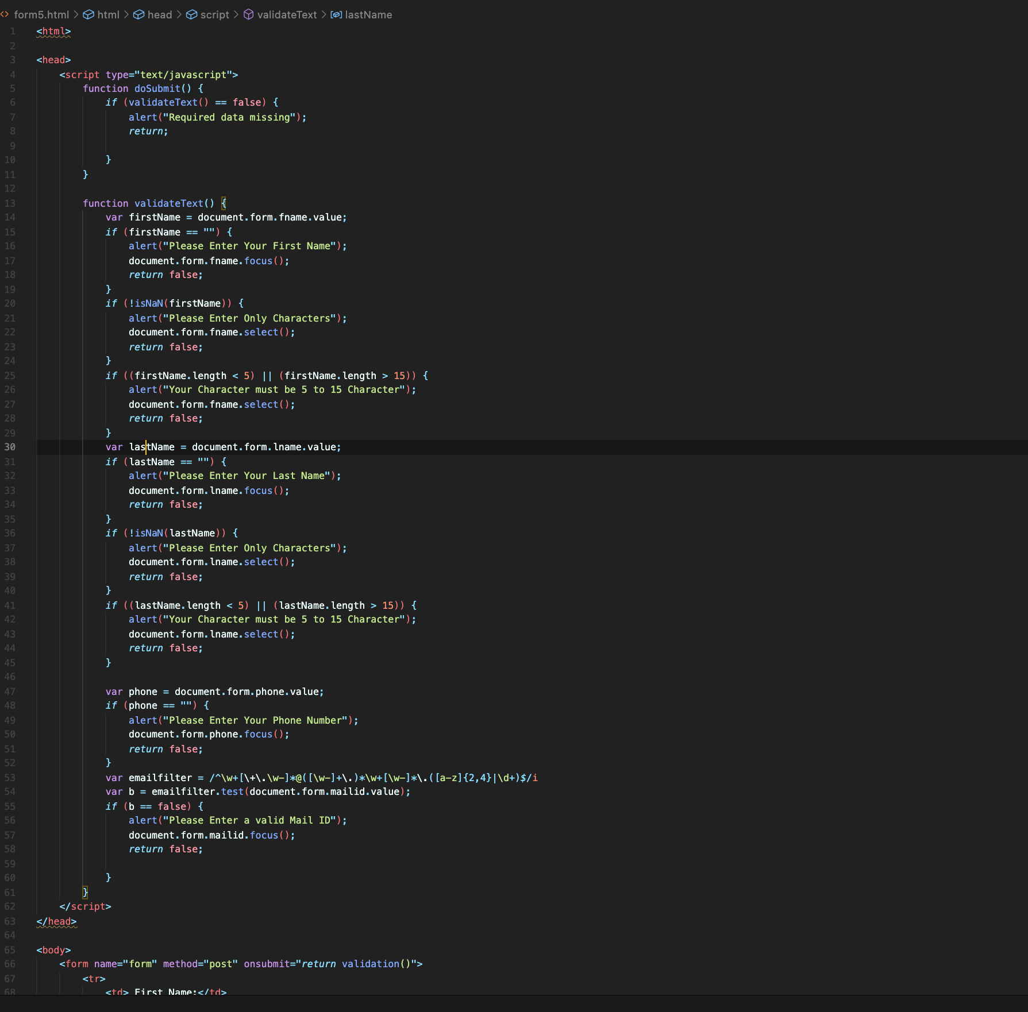Select validateText in the breadcrumb path
The width and height of the screenshot is (1028, 1012).
pos(286,14)
